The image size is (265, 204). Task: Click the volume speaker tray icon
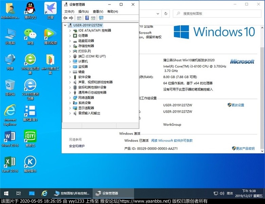click(222, 193)
